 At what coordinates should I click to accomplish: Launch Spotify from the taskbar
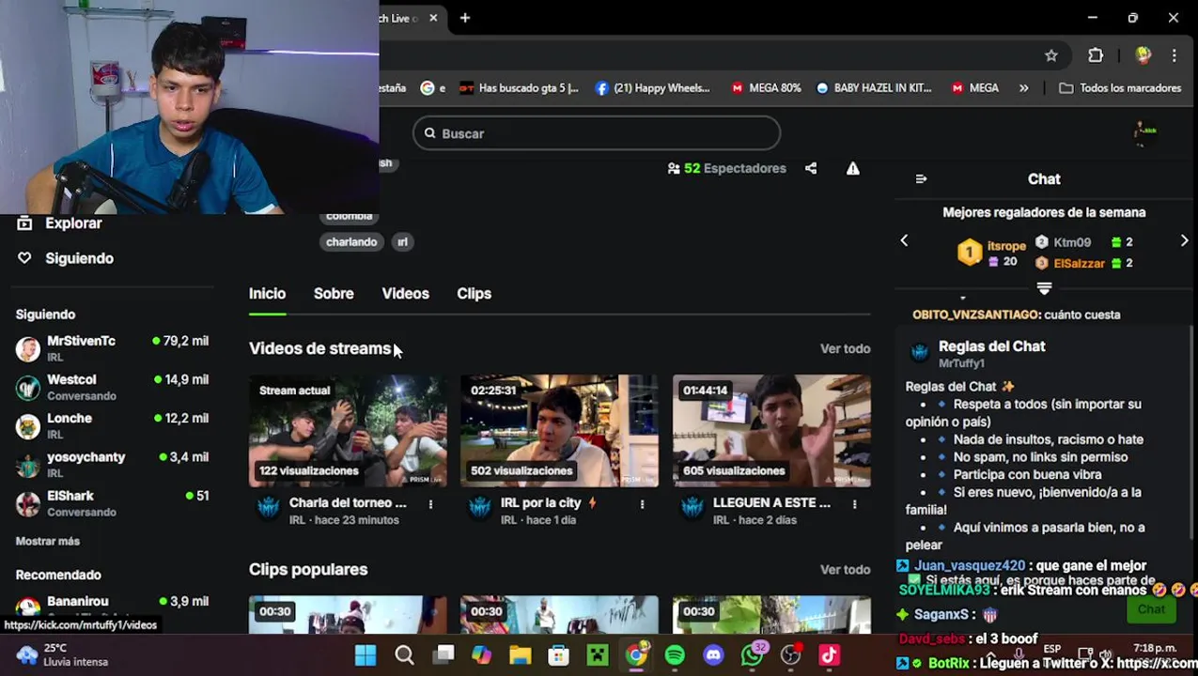coord(675,655)
